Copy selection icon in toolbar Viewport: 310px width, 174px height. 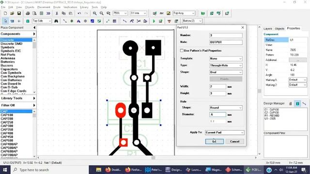[63, 13]
